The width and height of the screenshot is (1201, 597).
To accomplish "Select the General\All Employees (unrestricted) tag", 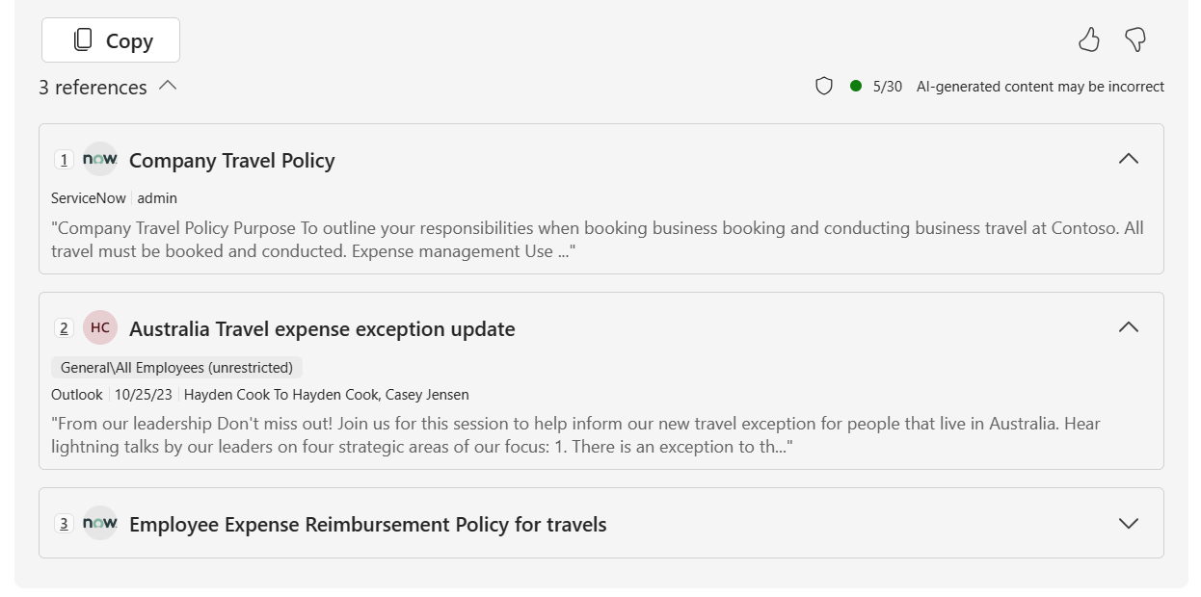I will coord(176,367).
